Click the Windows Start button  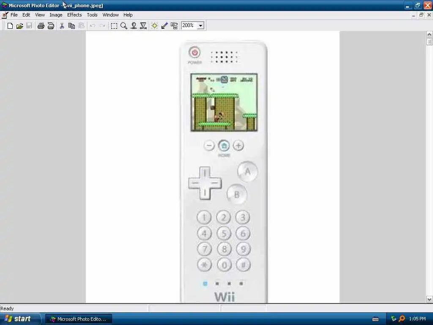[x=20, y=319]
